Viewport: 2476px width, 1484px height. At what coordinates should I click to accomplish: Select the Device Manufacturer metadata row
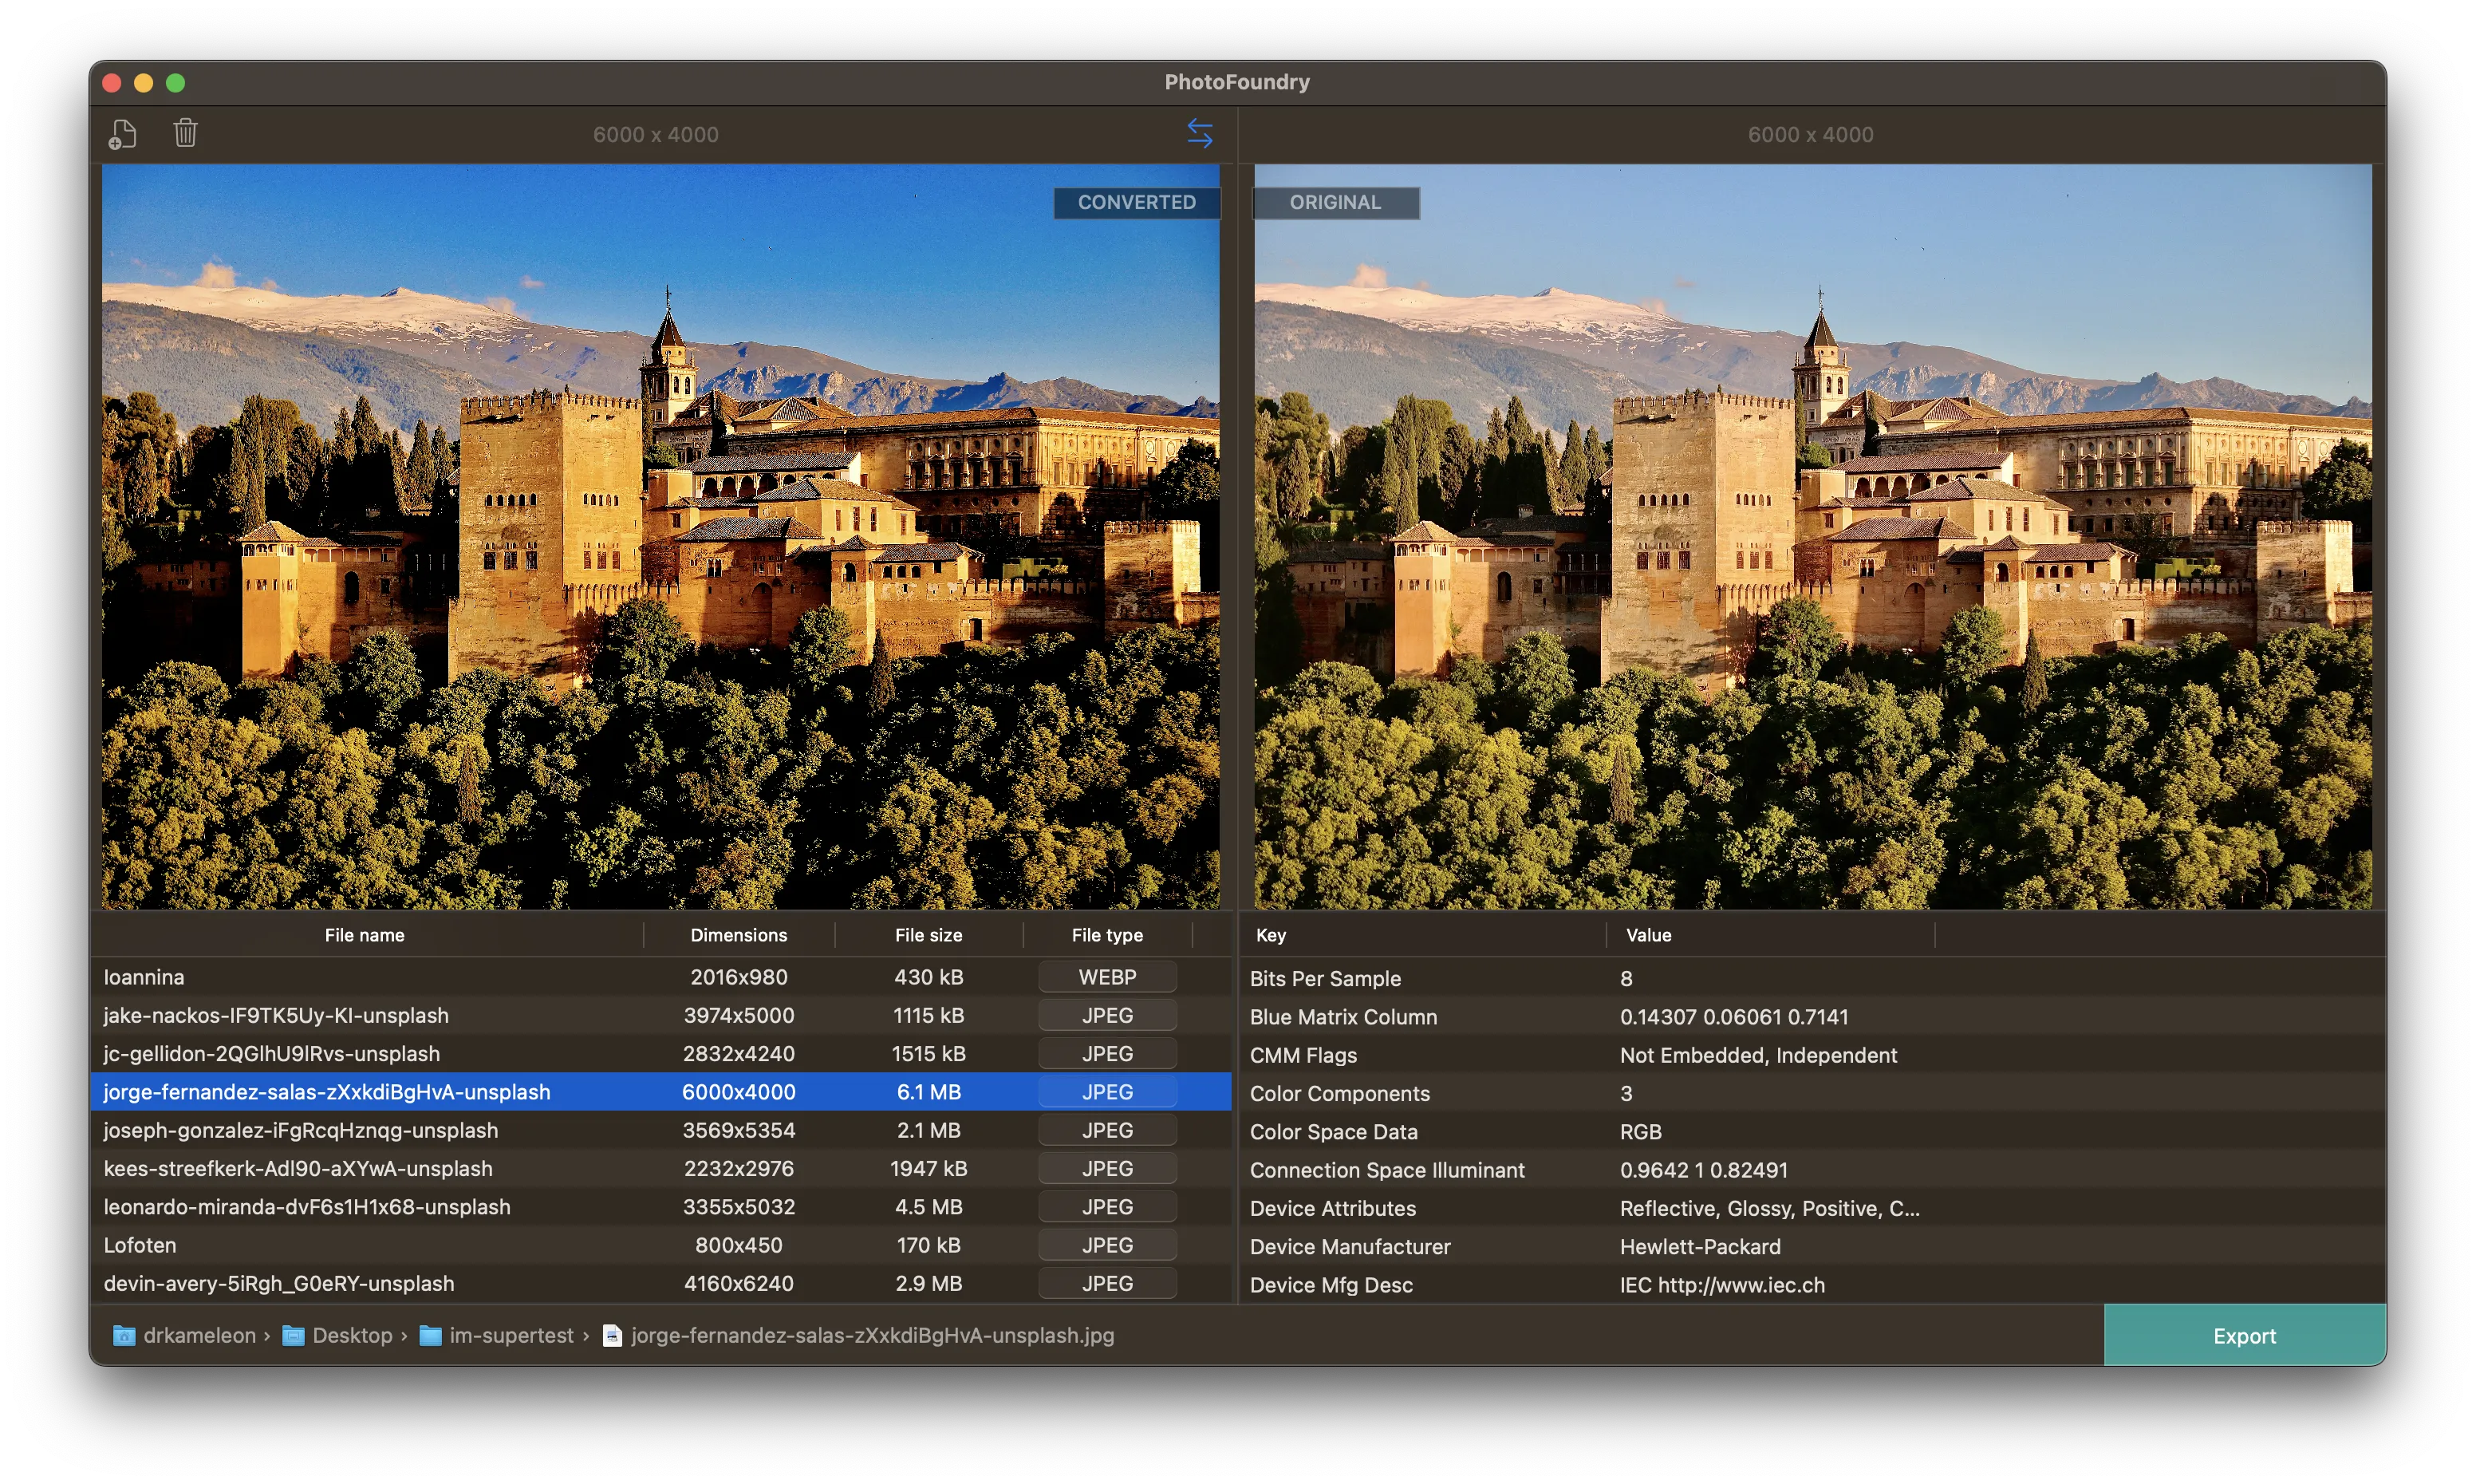coord(1350,1247)
